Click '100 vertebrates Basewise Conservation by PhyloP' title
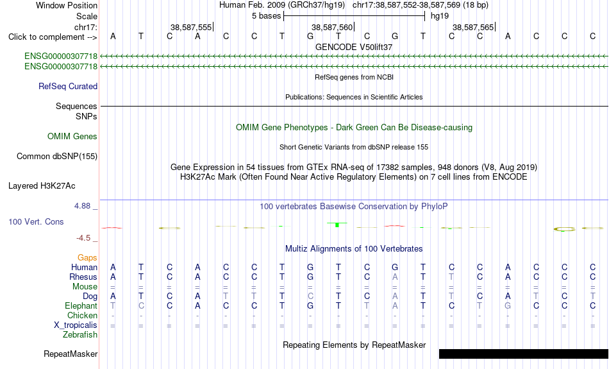This screenshot has height=369, width=609. tap(354, 207)
